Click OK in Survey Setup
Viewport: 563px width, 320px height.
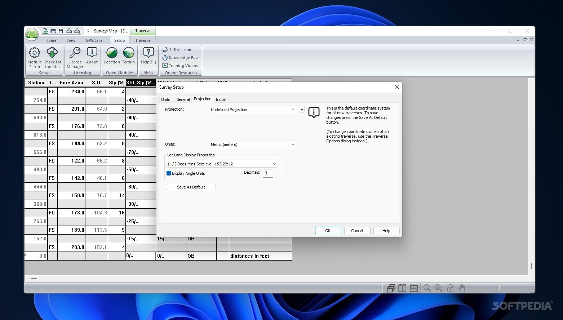click(x=328, y=231)
